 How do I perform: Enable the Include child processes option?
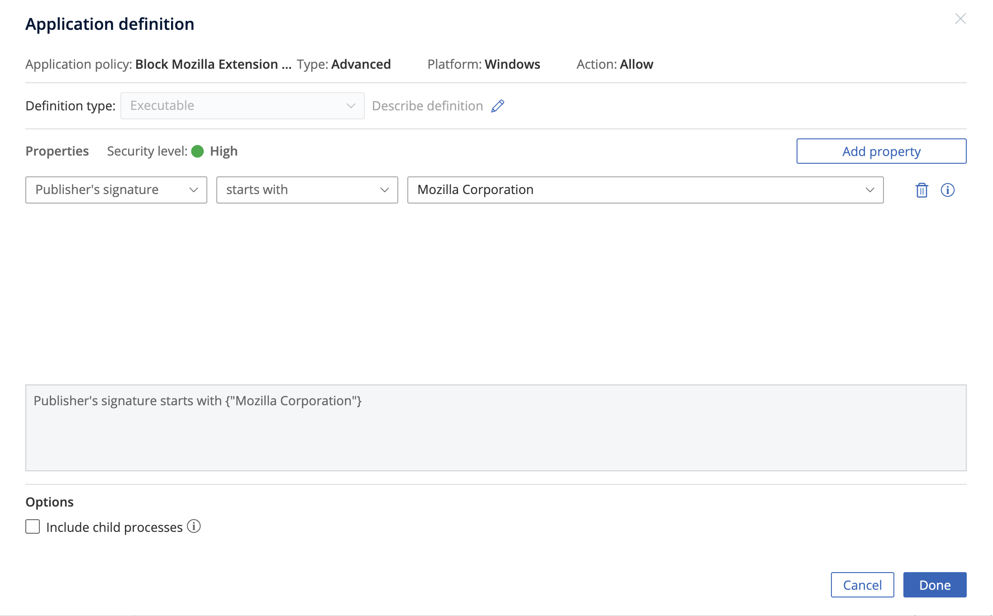coord(33,526)
